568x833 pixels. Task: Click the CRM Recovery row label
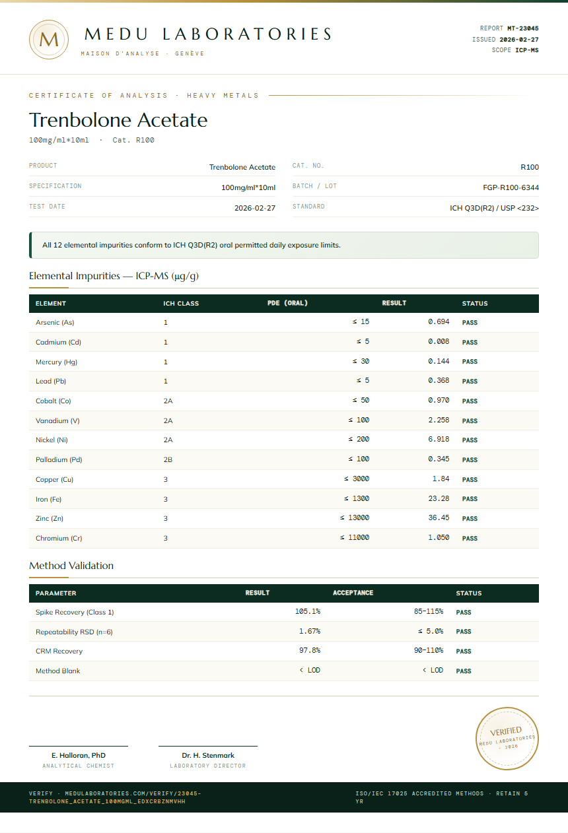(x=59, y=651)
